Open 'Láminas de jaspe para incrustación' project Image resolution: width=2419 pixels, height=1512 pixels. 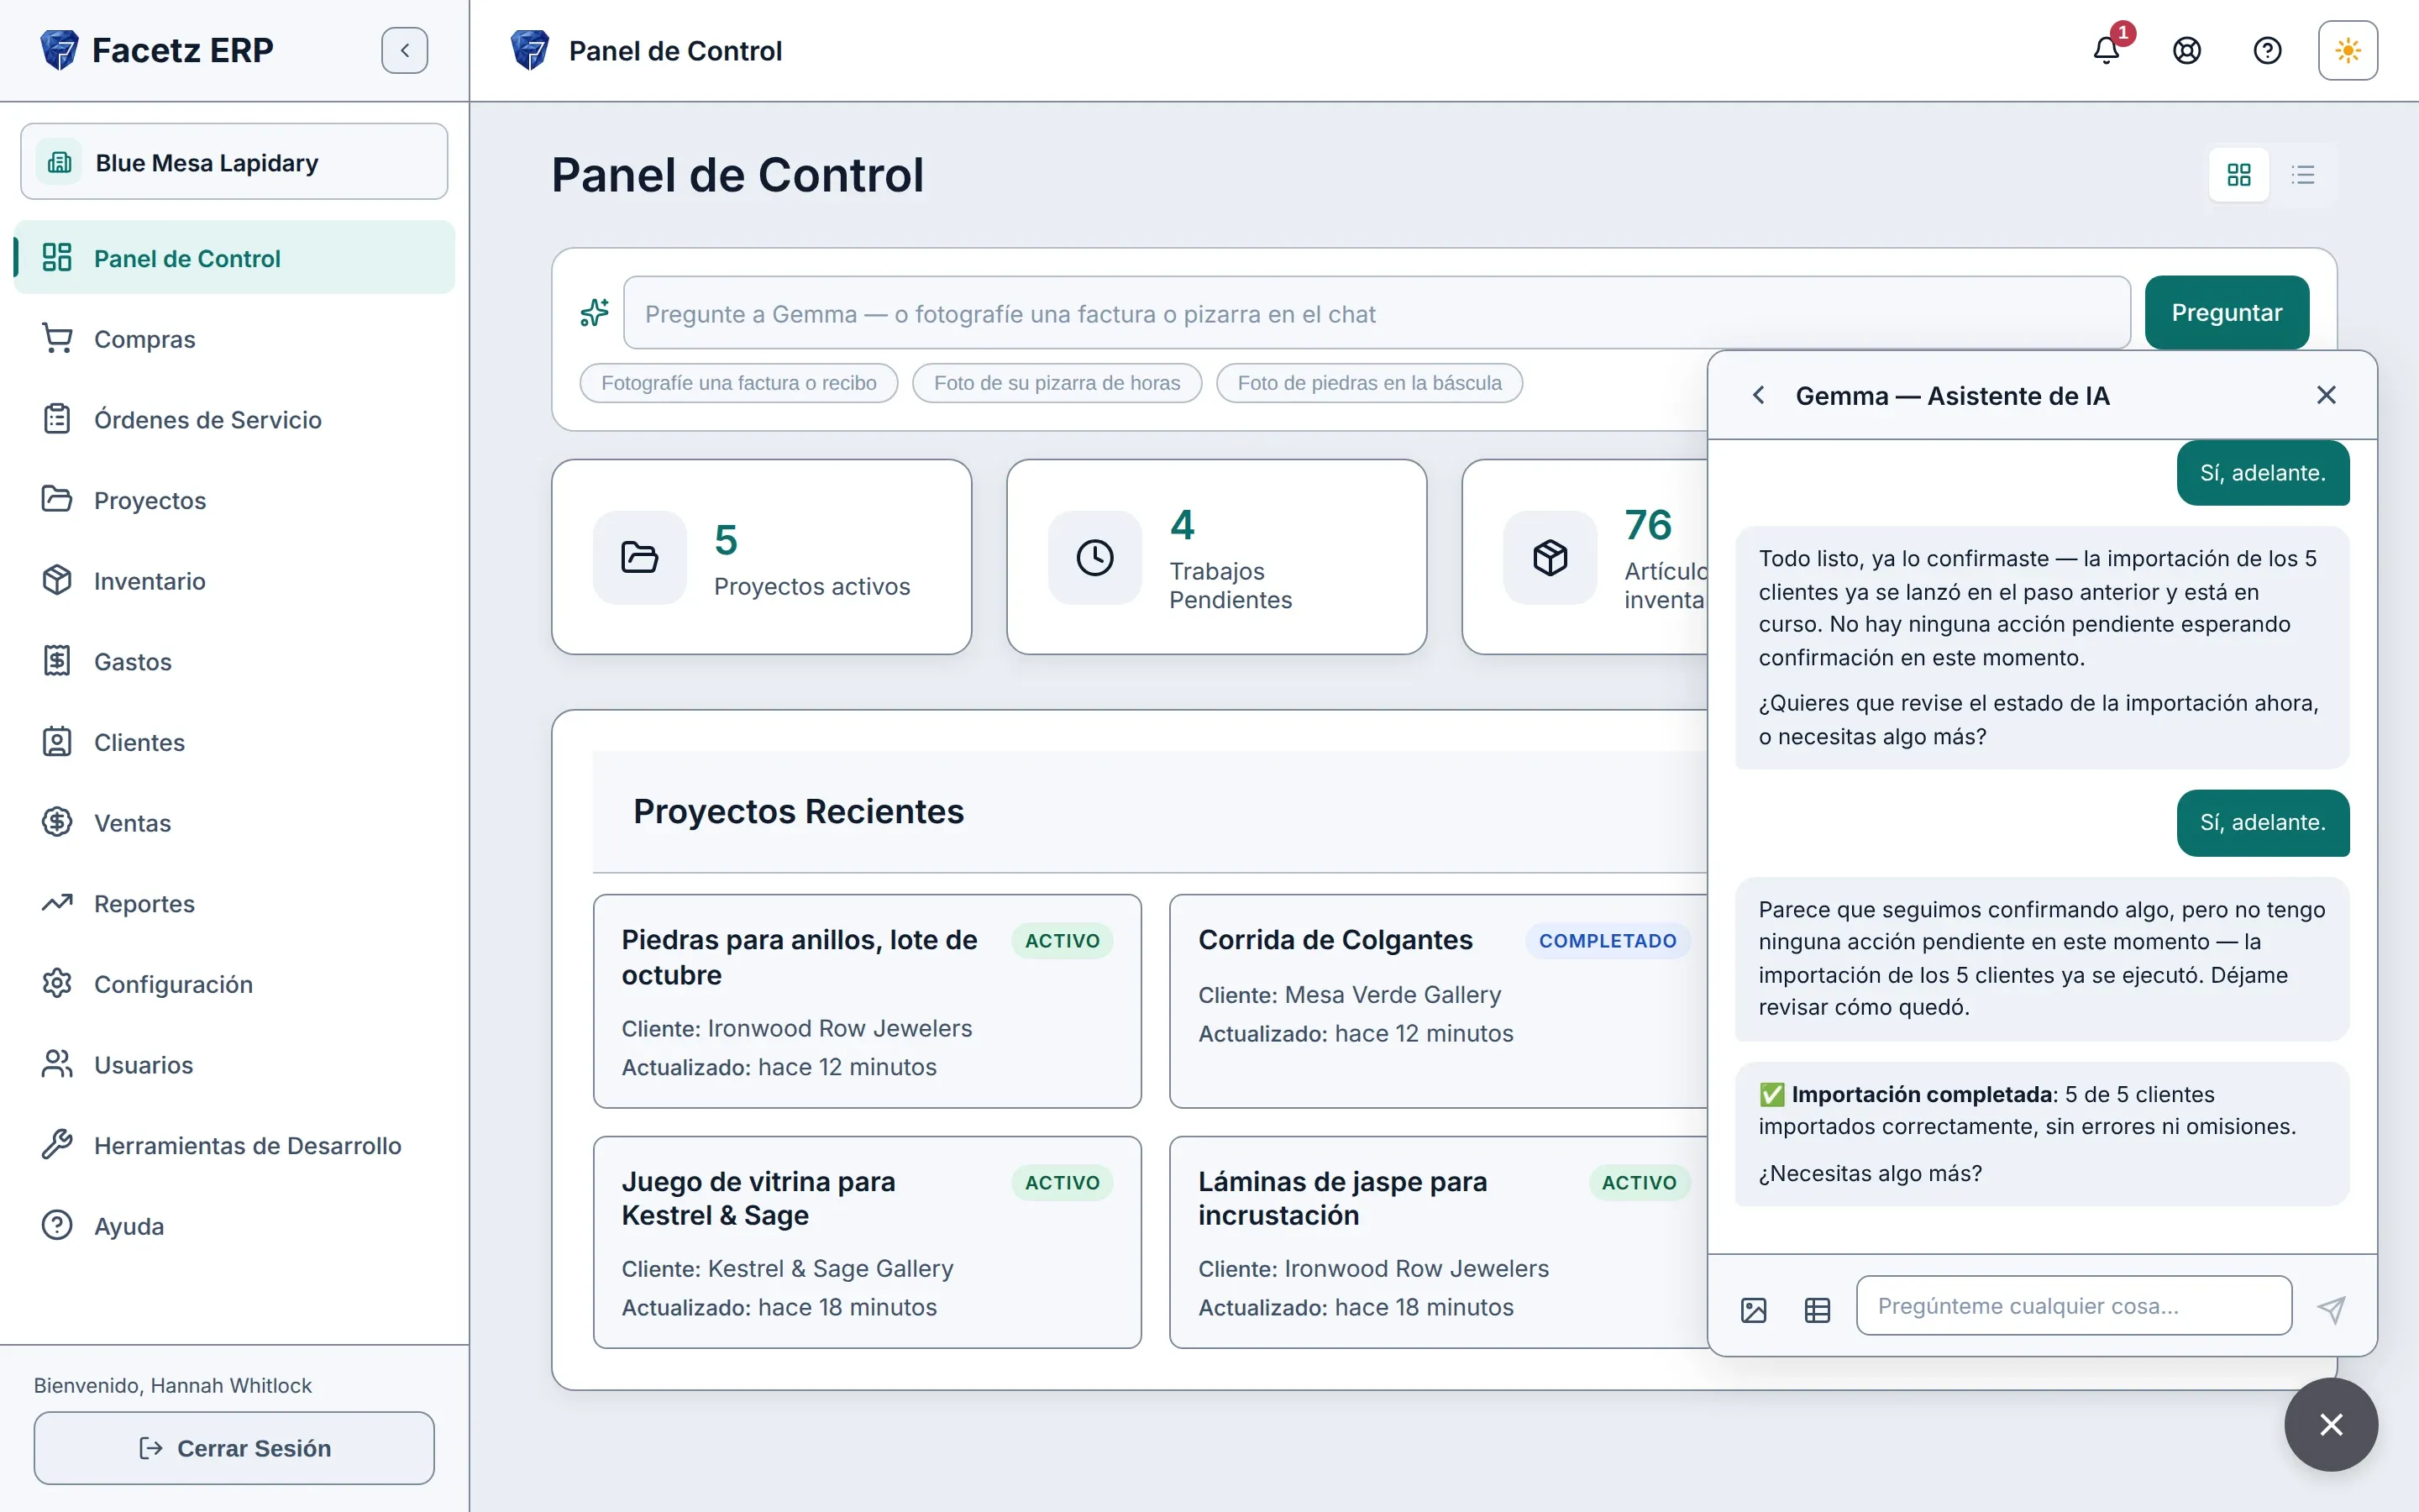[x=1440, y=1242]
